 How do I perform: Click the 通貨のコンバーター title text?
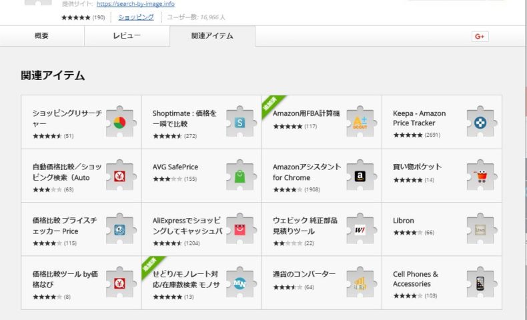304,274
